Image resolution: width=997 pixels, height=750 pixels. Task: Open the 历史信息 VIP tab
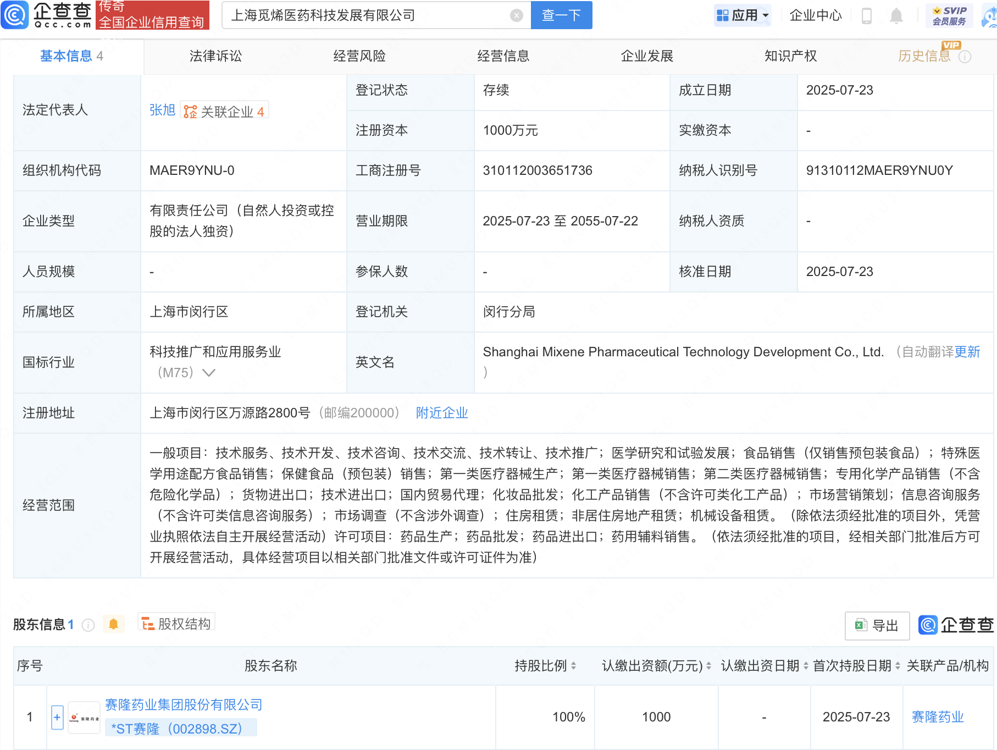[924, 56]
